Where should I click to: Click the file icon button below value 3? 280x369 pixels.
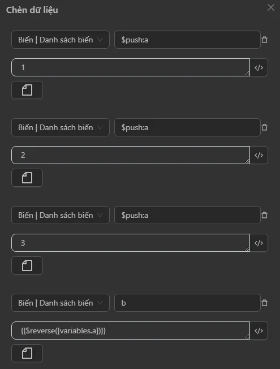pos(27,265)
